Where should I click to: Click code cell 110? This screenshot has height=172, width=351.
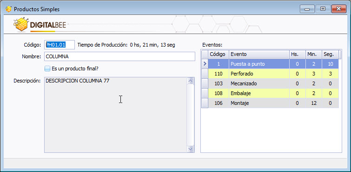[219, 74]
